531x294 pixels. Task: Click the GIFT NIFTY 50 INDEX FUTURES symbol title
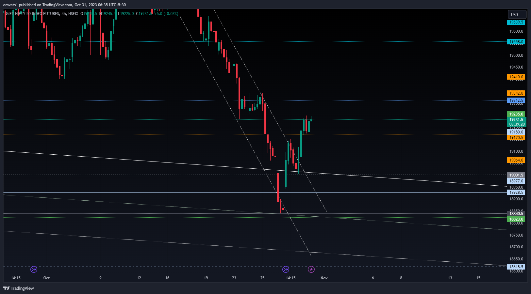[33, 14]
